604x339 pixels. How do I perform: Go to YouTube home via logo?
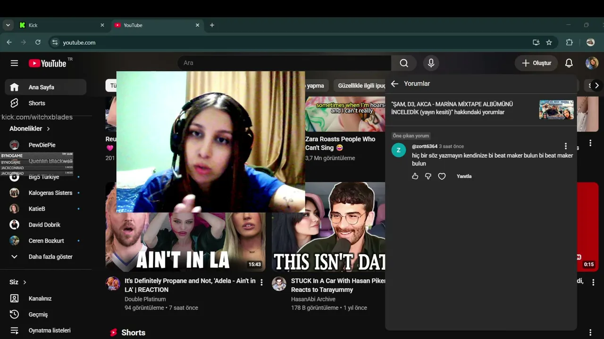coord(47,63)
